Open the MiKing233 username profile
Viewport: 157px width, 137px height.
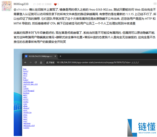21,4
